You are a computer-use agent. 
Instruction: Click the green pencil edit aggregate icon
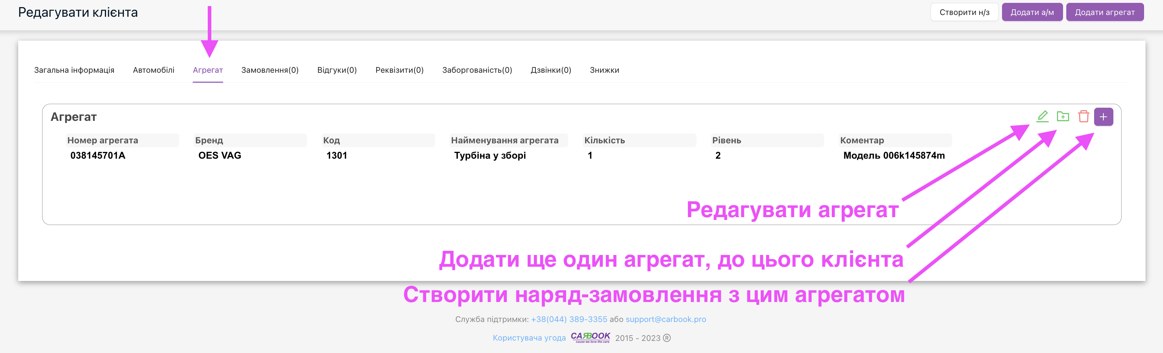1042,116
